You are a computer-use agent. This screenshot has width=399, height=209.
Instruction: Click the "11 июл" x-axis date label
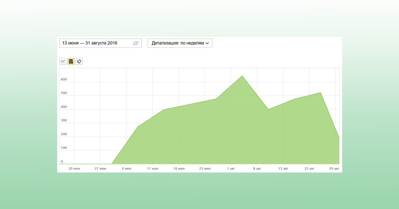153,169
